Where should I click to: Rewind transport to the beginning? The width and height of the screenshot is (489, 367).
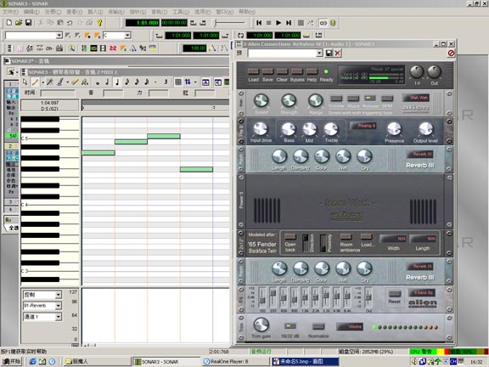click(x=259, y=23)
